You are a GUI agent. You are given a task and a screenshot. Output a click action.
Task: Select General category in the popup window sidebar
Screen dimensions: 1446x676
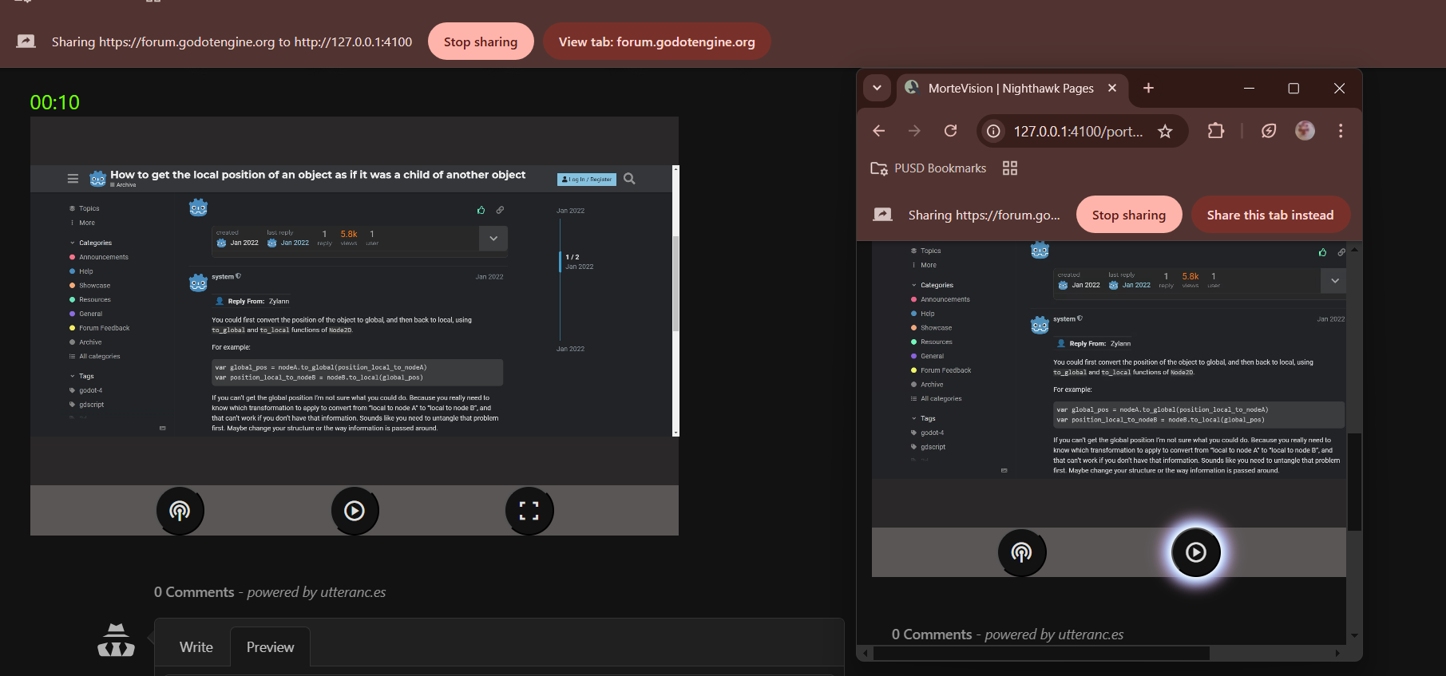pyautogui.click(x=928, y=356)
